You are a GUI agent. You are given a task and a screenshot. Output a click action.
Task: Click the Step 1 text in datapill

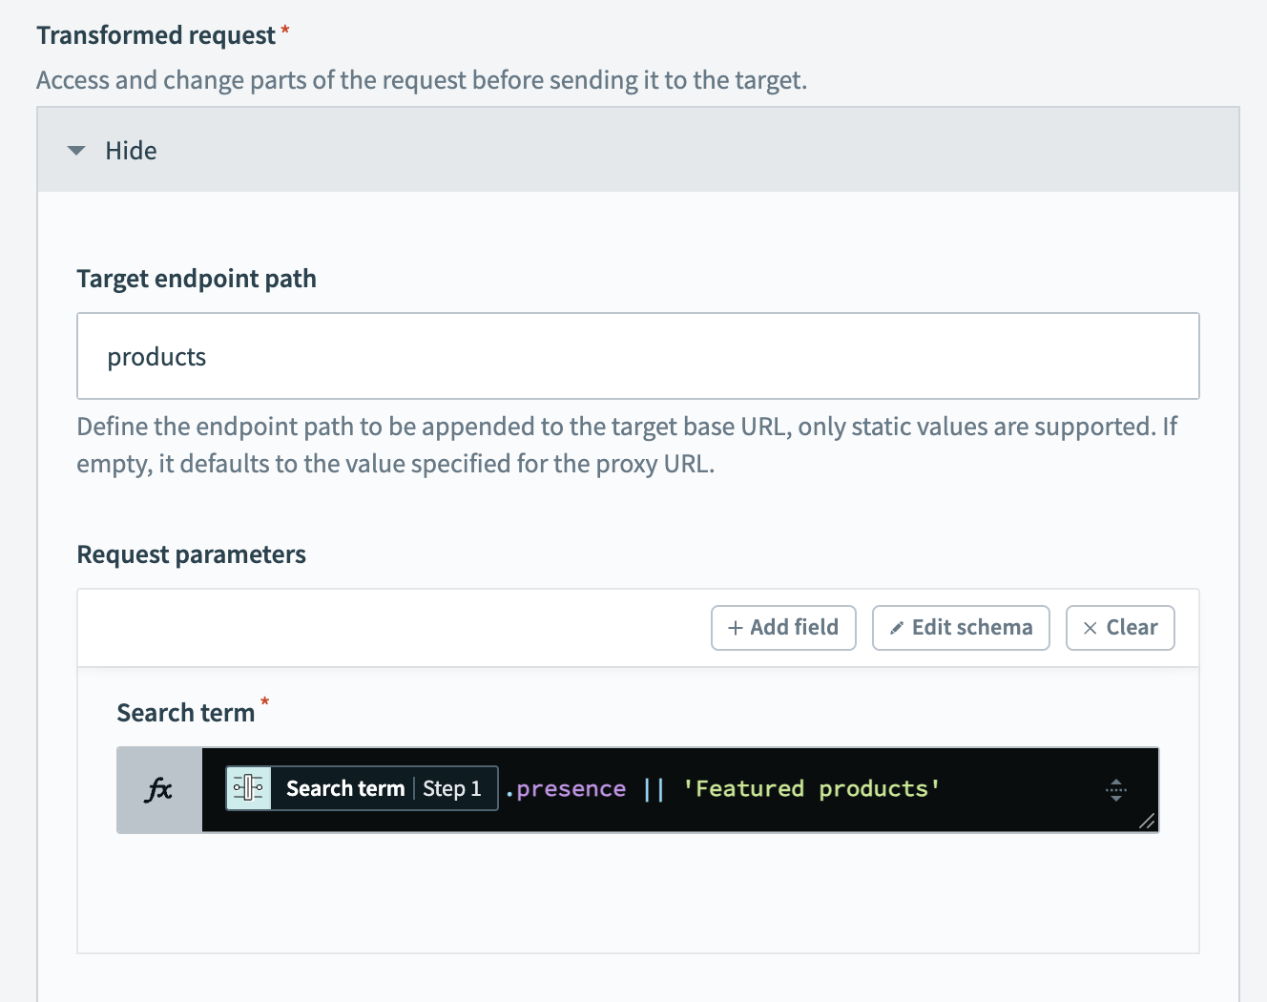(x=452, y=788)
